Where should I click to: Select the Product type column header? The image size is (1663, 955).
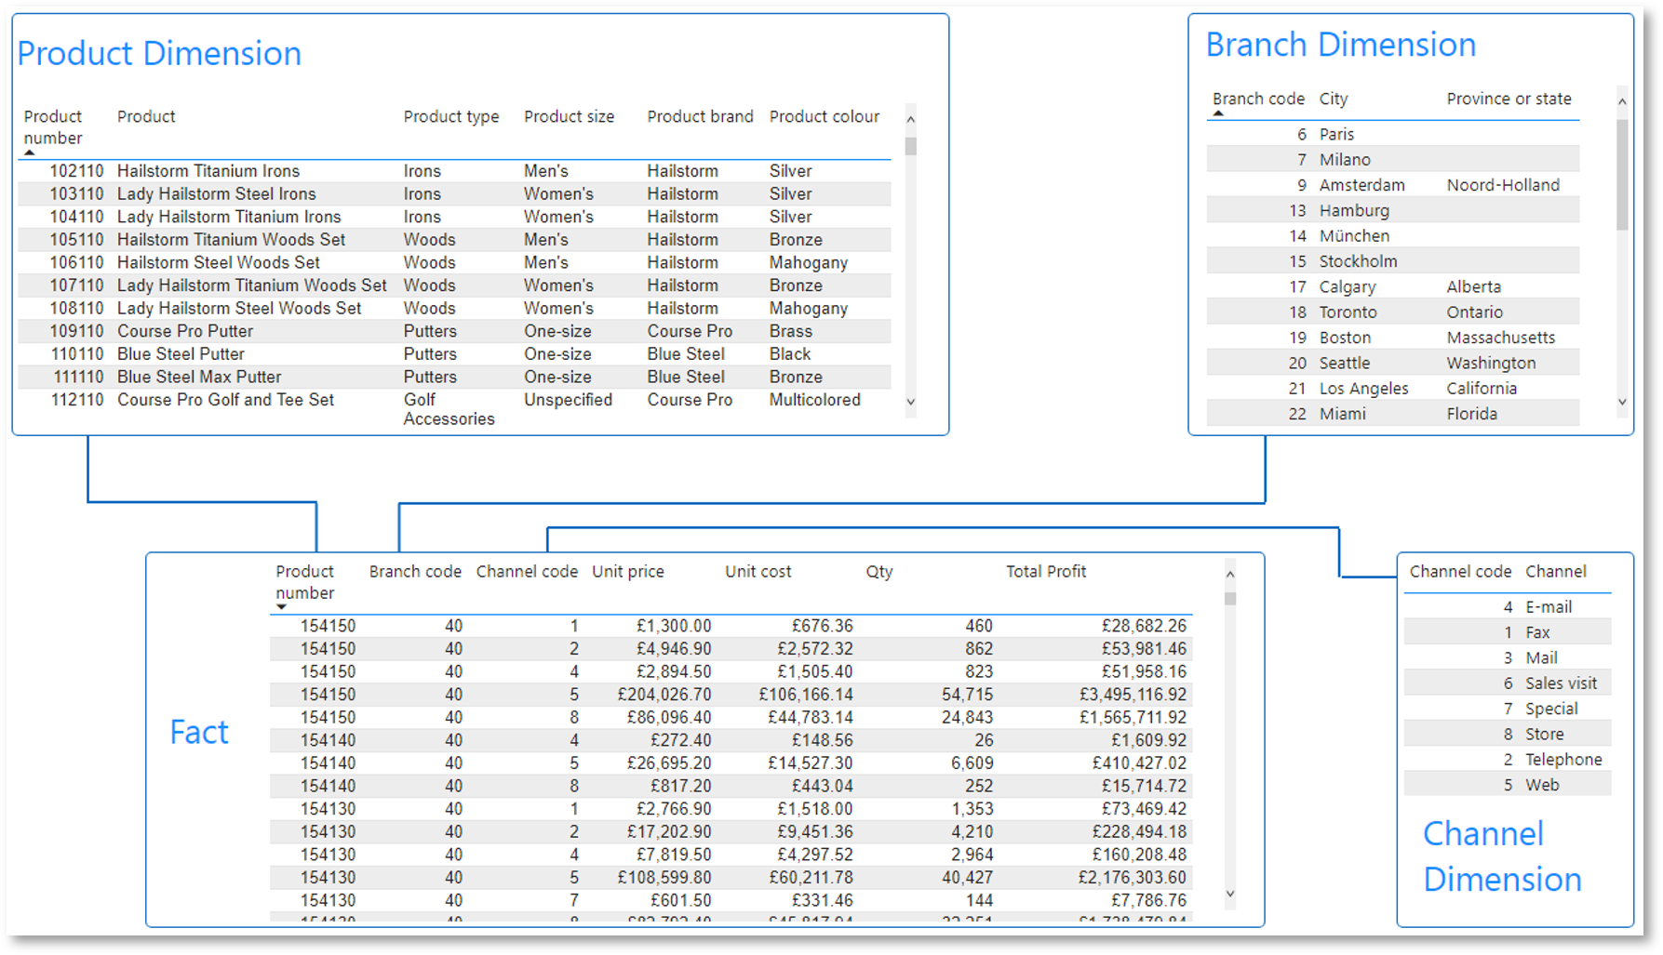point(451,116)
